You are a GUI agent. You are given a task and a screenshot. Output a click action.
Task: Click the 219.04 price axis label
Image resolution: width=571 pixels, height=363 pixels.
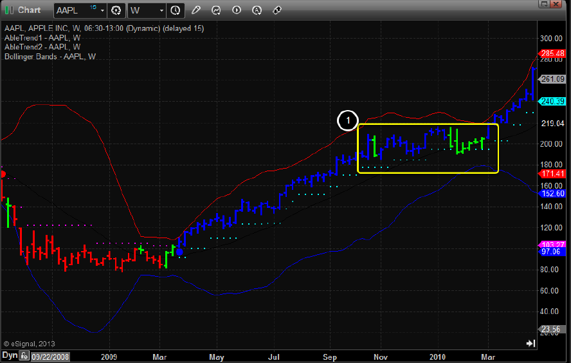tap(552, 124)
